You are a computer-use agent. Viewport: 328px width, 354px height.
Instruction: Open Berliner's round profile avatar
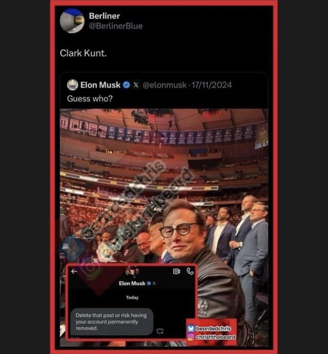(x=72, y=21)
